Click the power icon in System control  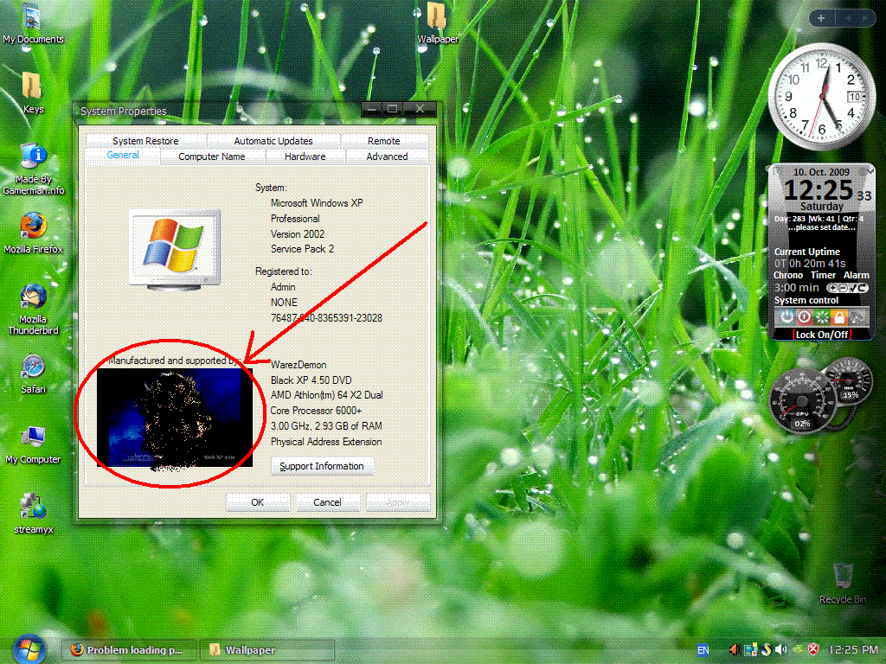(786, 316)
